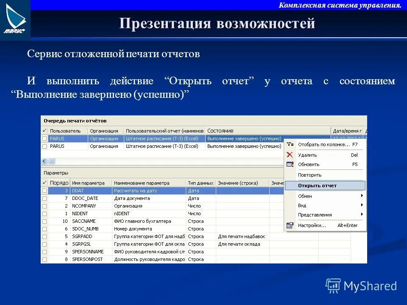Open settings via the "Настройки" icon
Screen dimensions: 407x305
tap(290, 225)
